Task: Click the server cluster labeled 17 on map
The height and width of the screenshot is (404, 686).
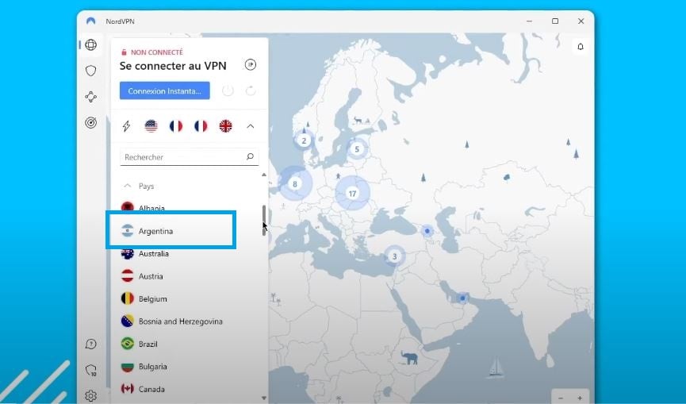Action: 352,193
